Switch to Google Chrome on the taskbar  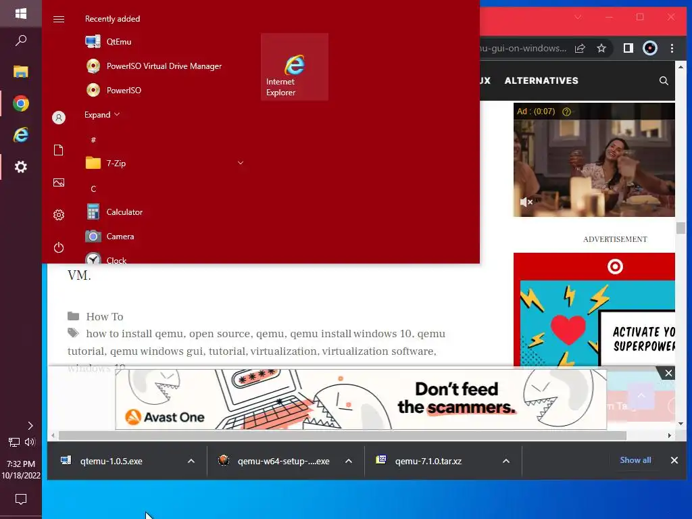coord(21,103)
